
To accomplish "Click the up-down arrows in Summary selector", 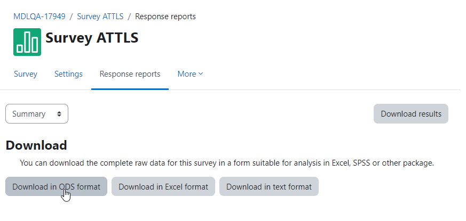I will 59,114.
